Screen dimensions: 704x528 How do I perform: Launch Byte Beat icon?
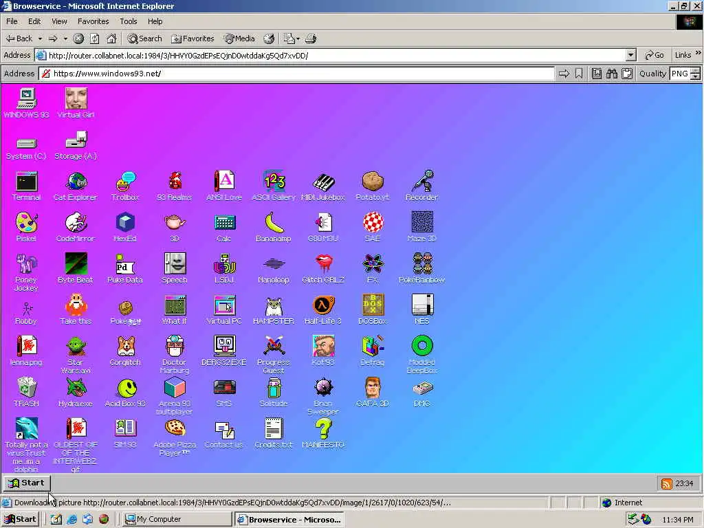click(76, 269)
